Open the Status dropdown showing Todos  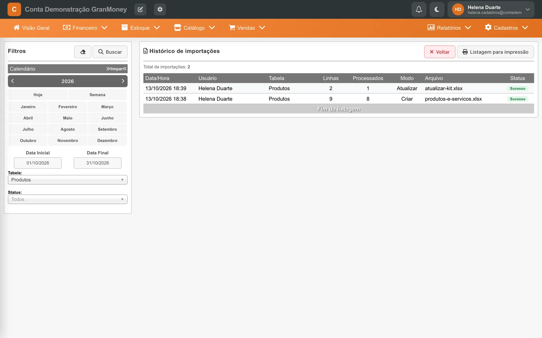68,199
